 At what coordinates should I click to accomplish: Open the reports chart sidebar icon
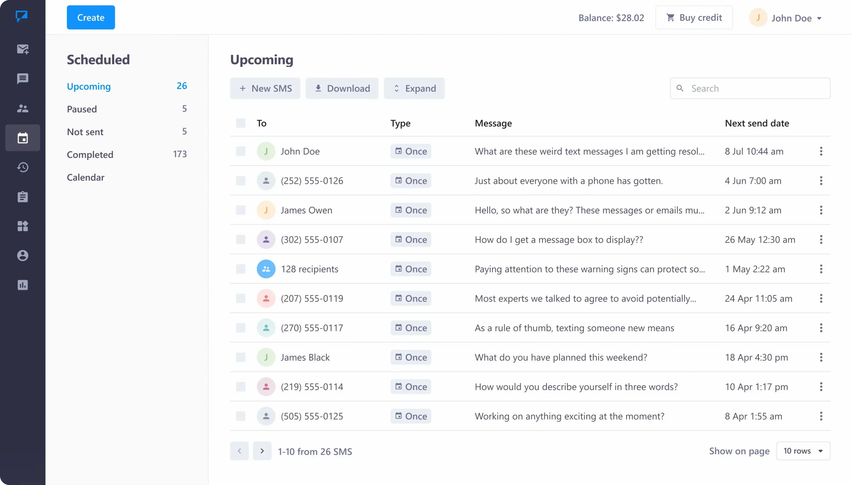[x=23, y=285]
